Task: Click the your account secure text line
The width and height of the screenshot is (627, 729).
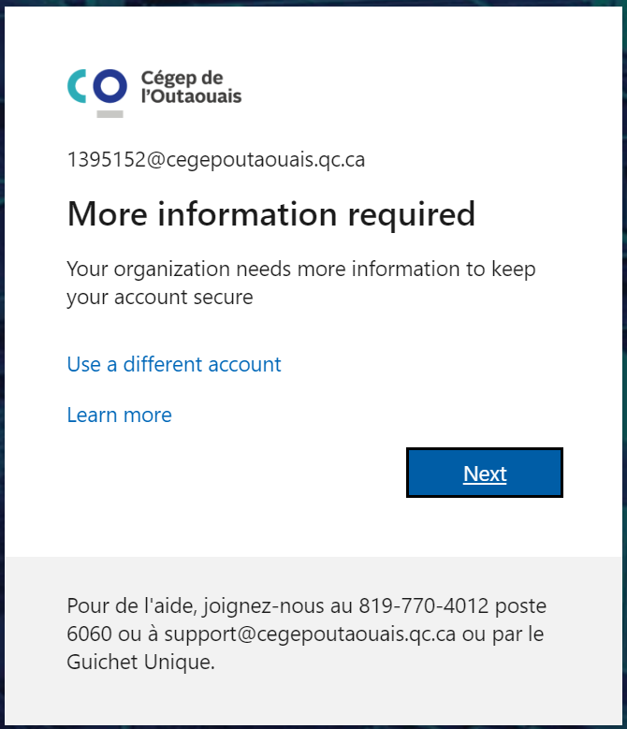Action: click(160, 298)
